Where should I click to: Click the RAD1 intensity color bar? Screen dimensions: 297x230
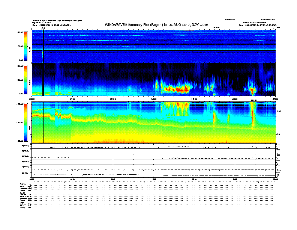pos(25,80)
